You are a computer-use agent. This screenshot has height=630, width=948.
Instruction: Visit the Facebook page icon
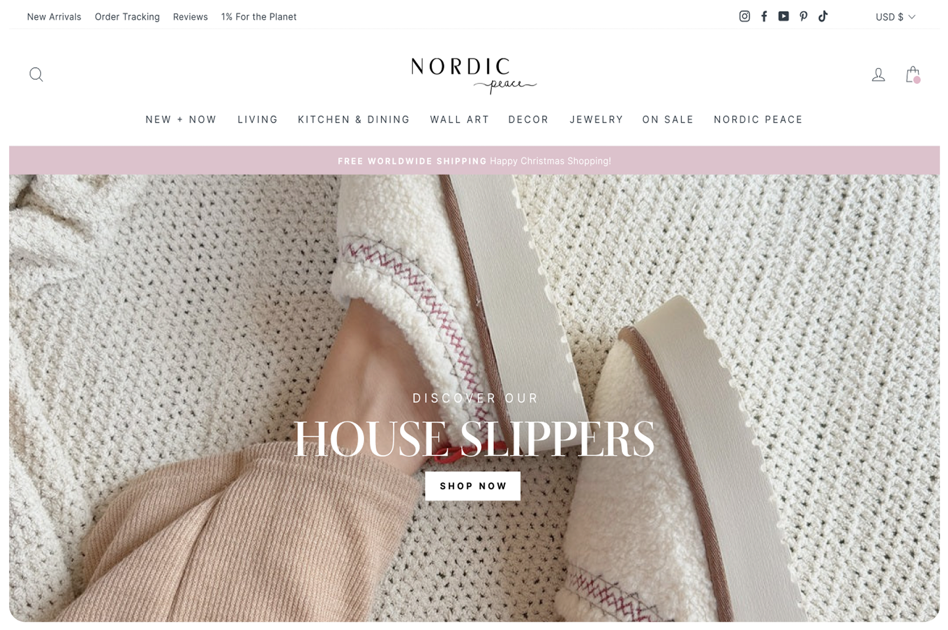click(x=764, y=16)
